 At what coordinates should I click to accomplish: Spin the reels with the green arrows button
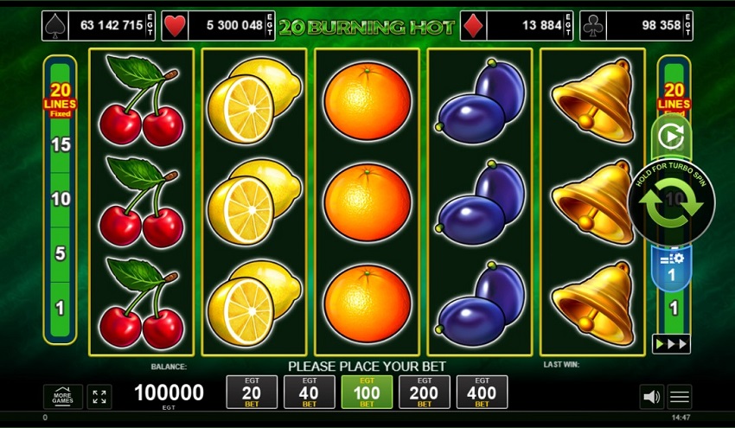pos(671,202)
